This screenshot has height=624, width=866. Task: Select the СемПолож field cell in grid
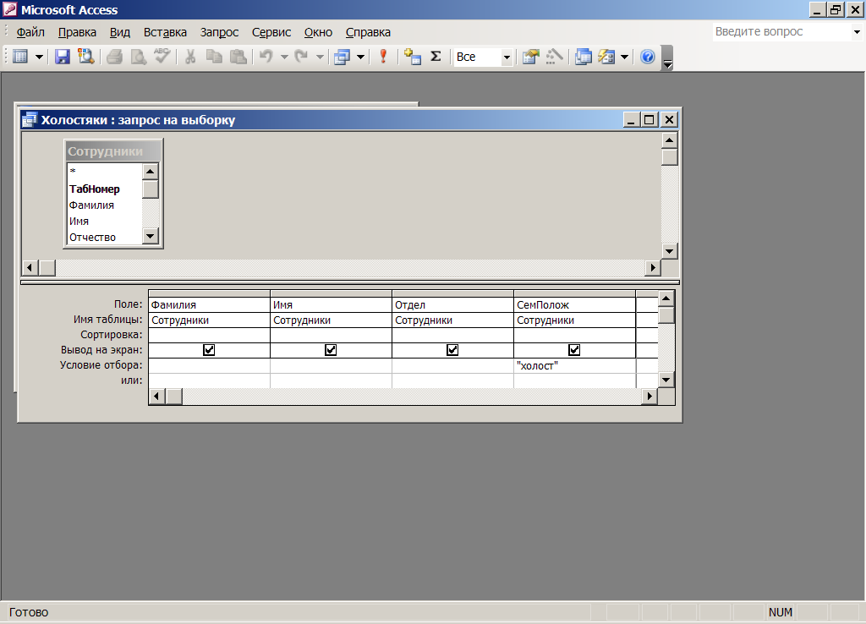(x=574, y=304)
